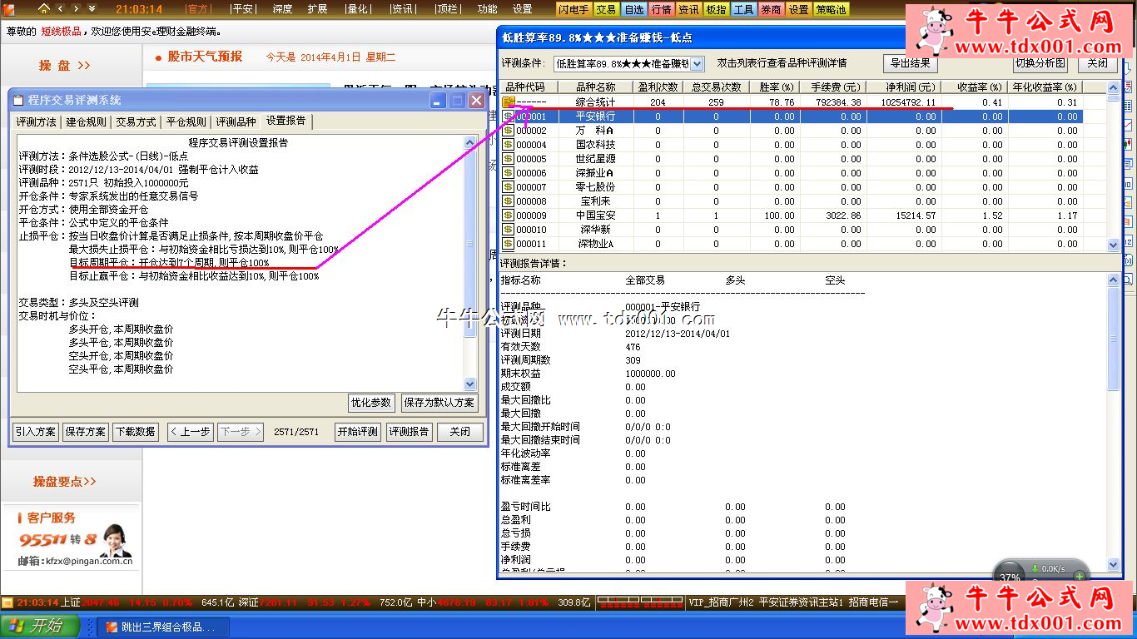This screenshot has height=639, width=1137.
Task: Click the dollar icon for 000007 零七股份
Action: pyautogui.click(x=508, y=187)
